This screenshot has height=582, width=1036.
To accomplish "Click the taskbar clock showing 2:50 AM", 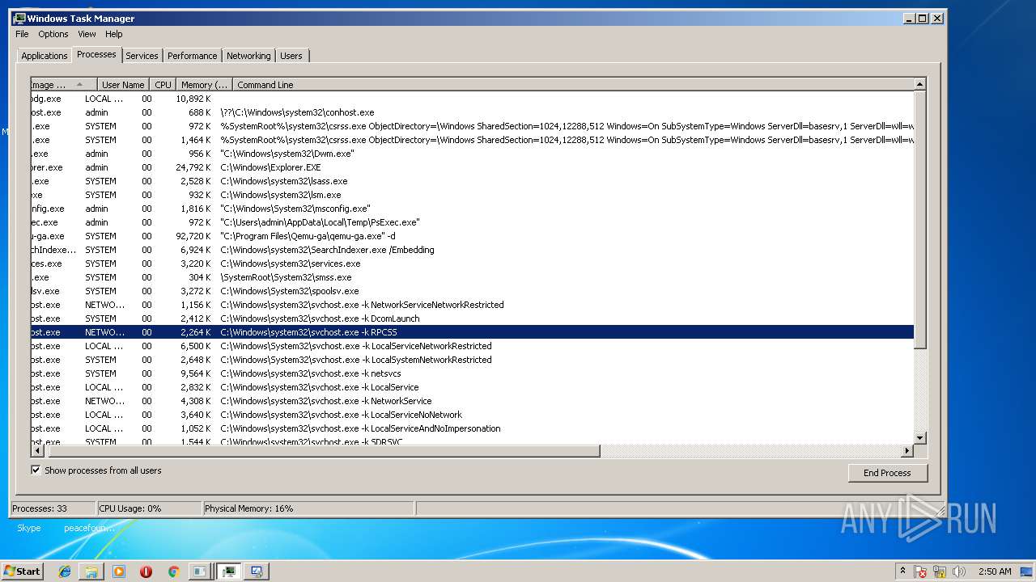I will (x=995, y=571).
